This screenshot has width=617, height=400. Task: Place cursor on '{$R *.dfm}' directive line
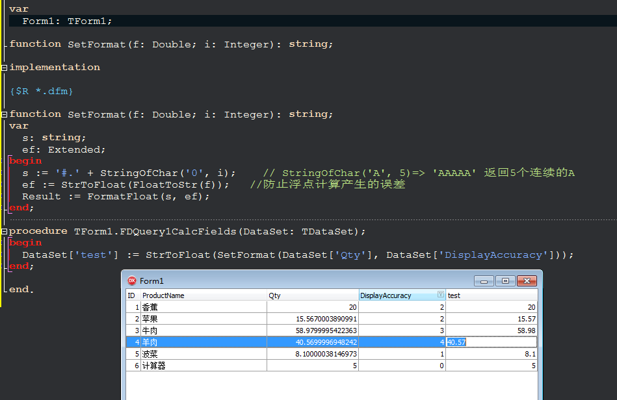pos(42,91)
